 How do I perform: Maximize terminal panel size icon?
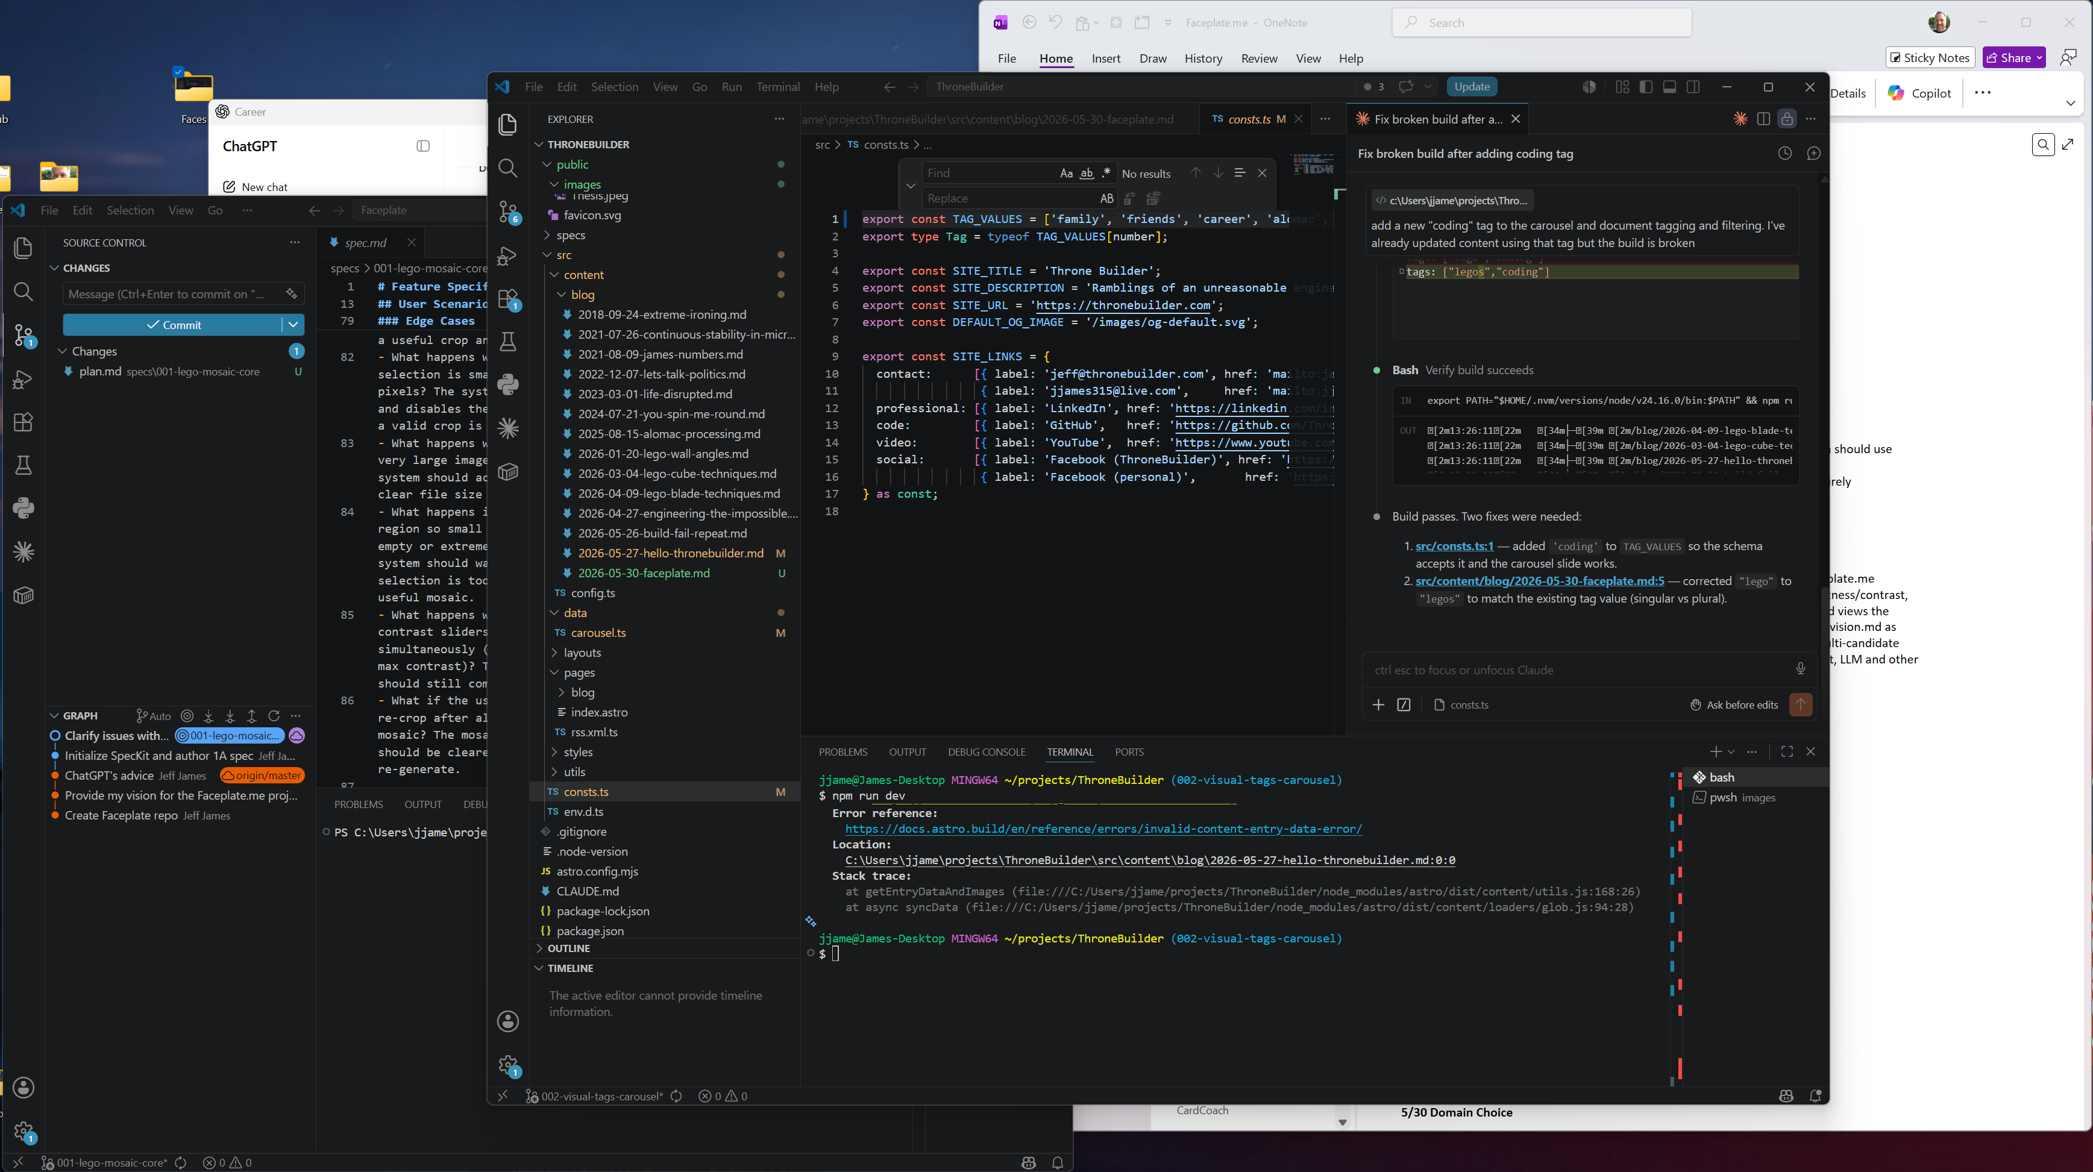(x=1787, y=751)
